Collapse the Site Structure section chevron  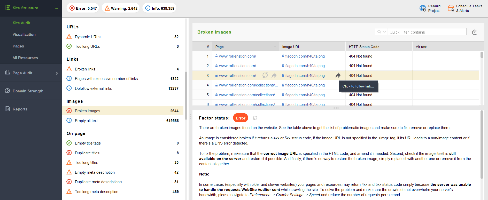[x=56, y=8]
